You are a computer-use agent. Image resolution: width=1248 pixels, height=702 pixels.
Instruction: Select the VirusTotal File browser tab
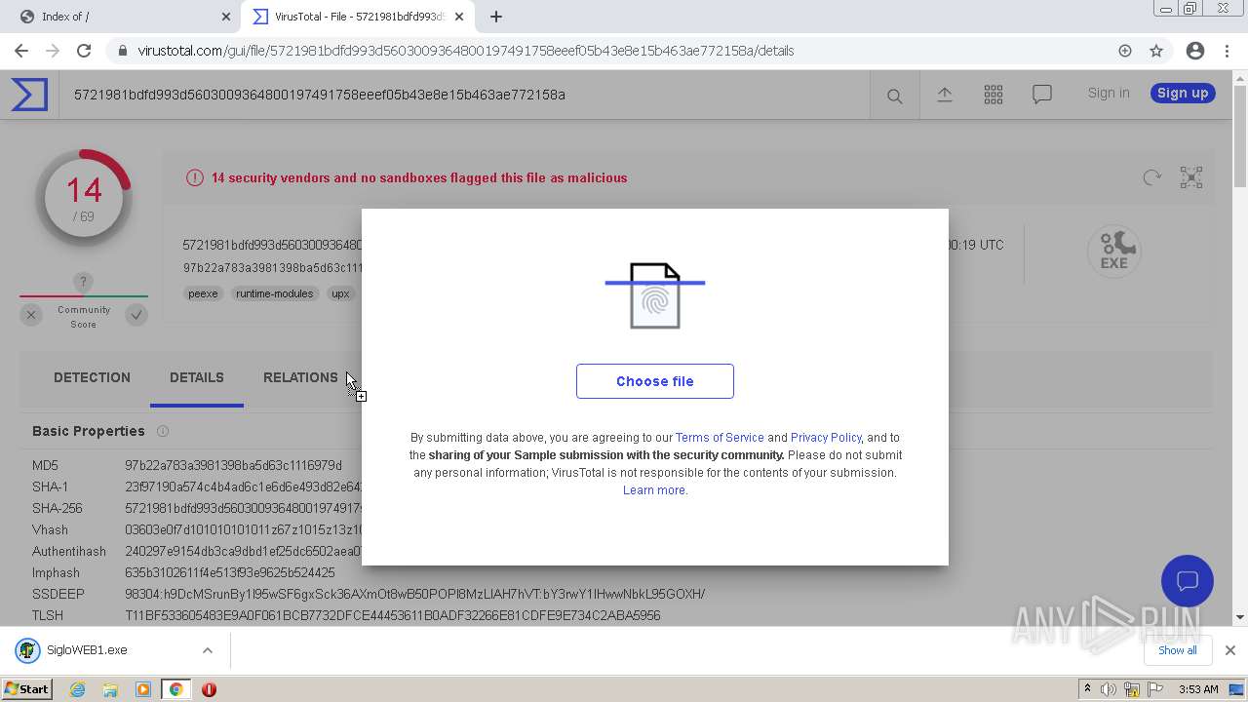click(359, 17)
